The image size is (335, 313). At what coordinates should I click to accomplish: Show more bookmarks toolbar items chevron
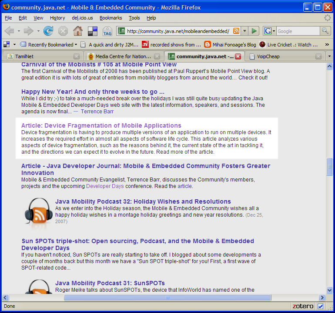tap(327, 44)
